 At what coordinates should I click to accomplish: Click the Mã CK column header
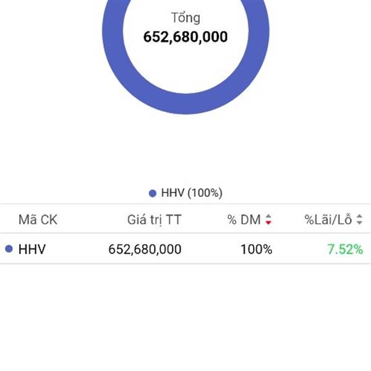click(x=38, y=220)
